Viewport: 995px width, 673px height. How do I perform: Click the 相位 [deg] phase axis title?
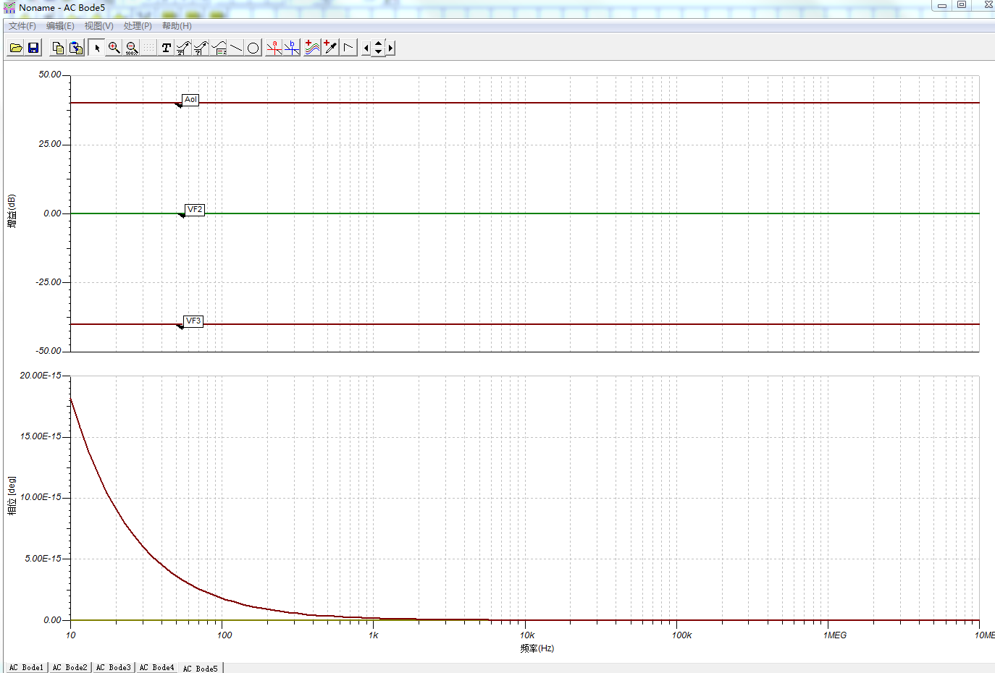point(12,496)
